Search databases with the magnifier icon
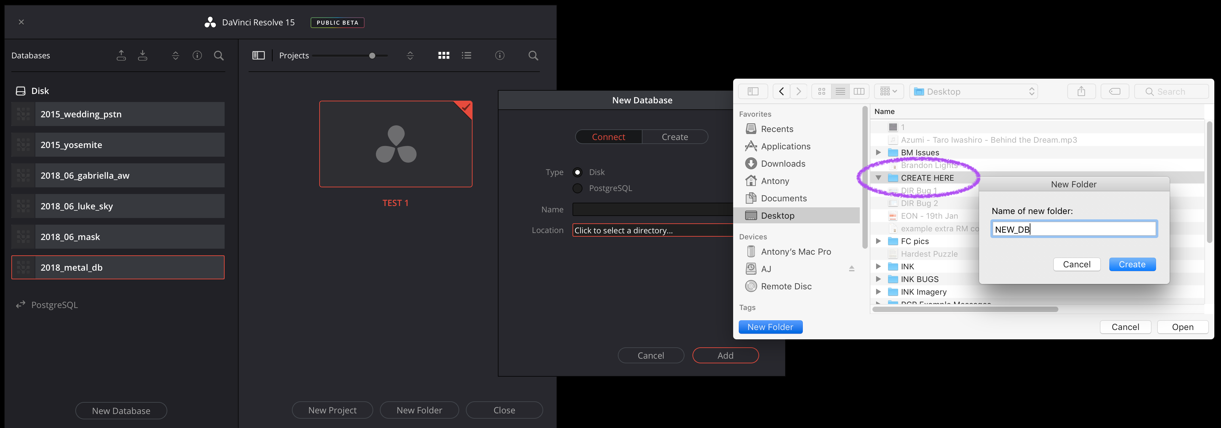Screen dimensions: 1221x428 219,55
